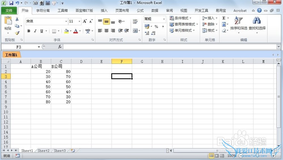Click the Cut scissors icon
This screenshot has height=160, width=283.
click(17, 19)
